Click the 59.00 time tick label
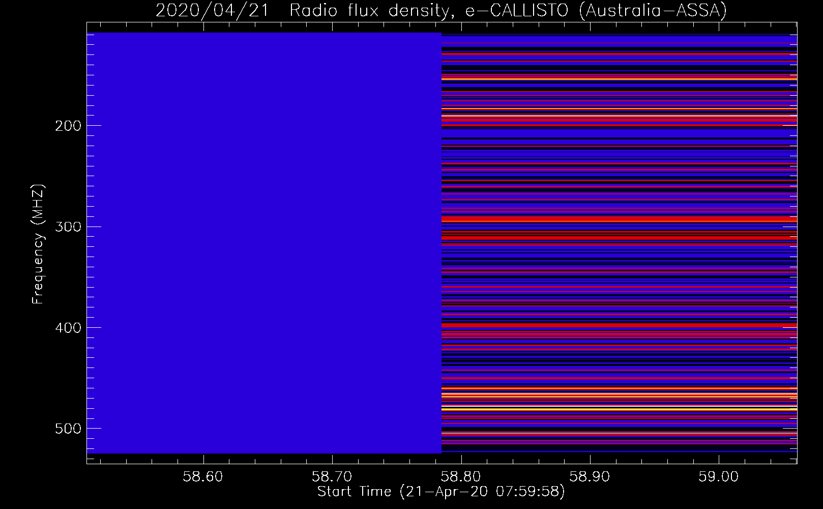This screenshot has height=509, width=823. tap(719, 476)
